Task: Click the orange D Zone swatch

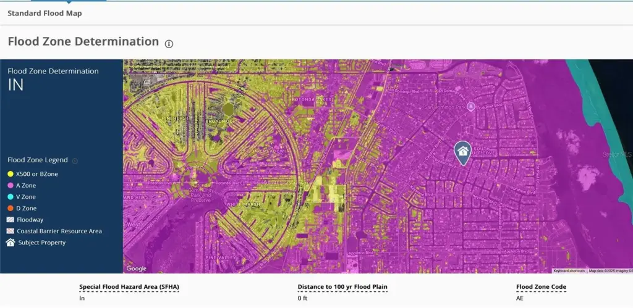Action: (x=11, y=209)
